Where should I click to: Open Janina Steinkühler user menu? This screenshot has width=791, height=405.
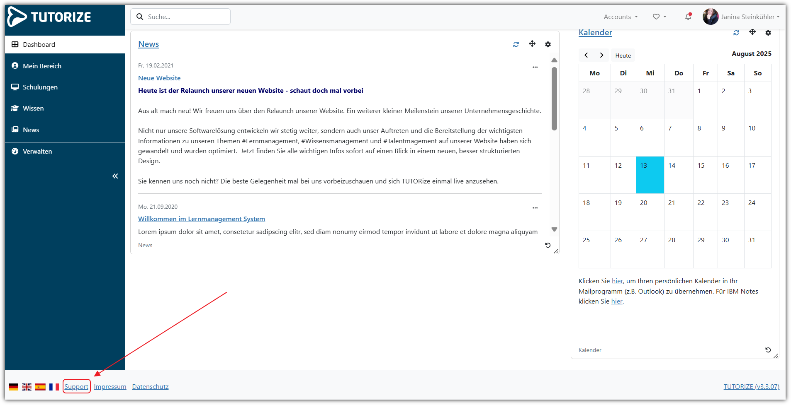[741, 17]
